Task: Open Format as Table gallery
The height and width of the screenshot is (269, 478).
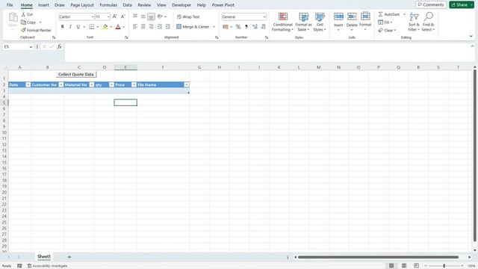Action: (303, 22)
